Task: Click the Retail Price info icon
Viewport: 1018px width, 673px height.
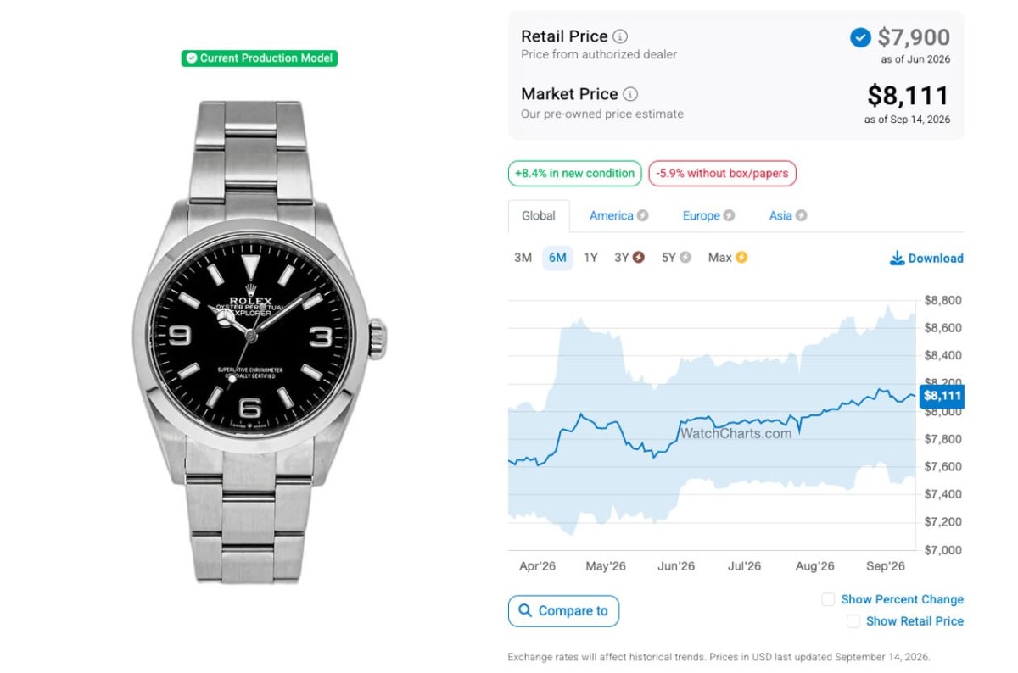Action: [620, 36]
